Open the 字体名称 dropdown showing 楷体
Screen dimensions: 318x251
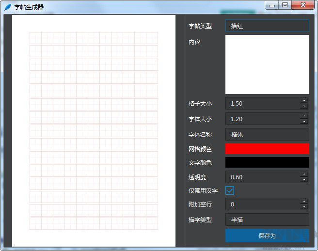click(x=267, y=134)
